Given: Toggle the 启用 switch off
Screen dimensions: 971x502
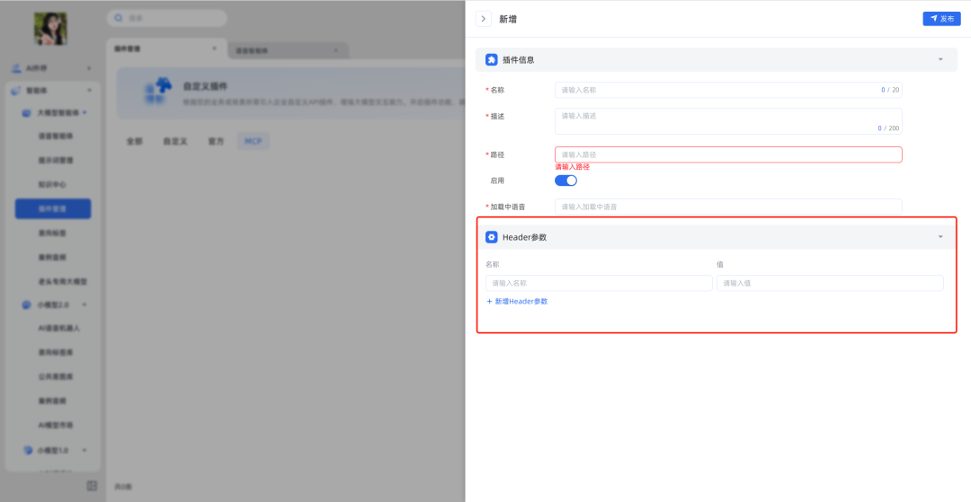Looking at the screenshot, I should coord(566,181).
